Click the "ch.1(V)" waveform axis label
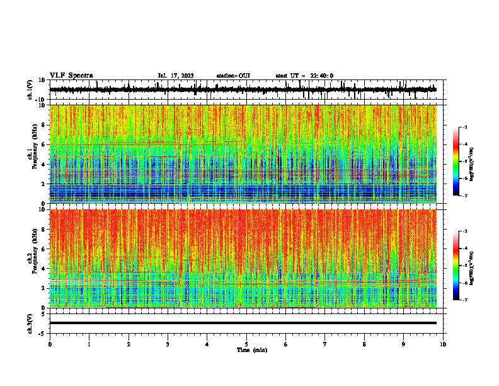This screenshot has width=499, height=386. 30,90
